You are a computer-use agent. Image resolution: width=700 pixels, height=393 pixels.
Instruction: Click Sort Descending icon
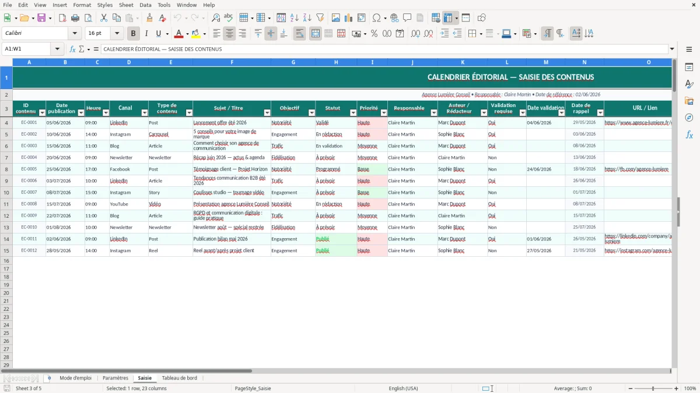pos(307,18)
